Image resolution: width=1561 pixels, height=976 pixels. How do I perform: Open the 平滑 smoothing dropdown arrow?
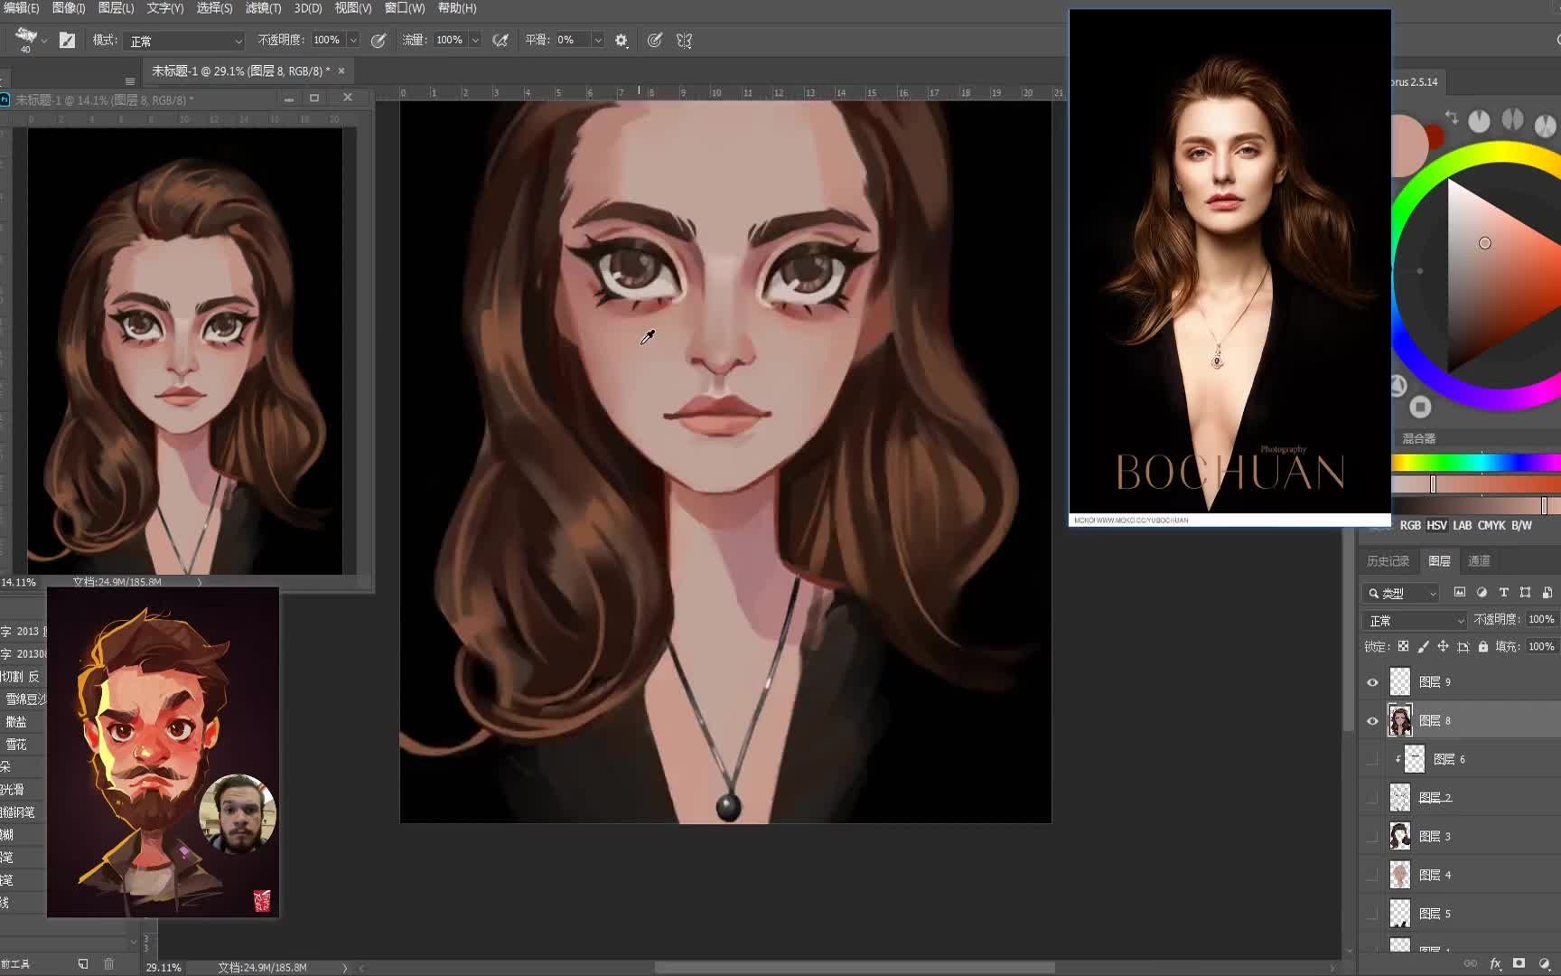pos(597,40)
